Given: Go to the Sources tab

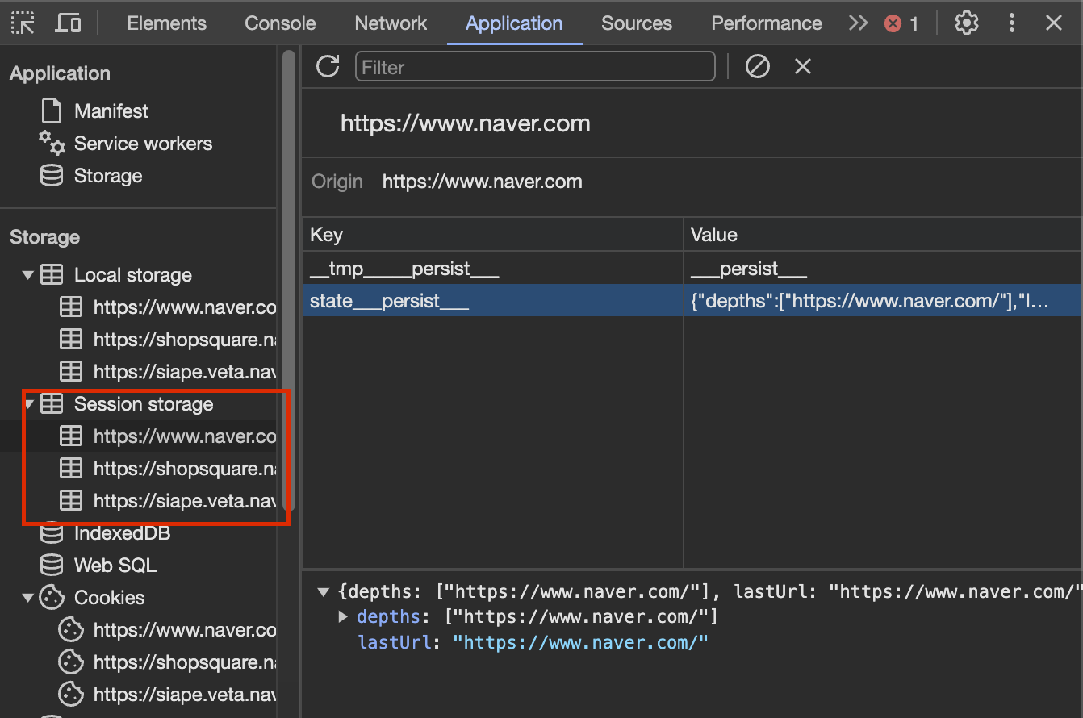Looking at the screenshot, I should pos(637,23).
